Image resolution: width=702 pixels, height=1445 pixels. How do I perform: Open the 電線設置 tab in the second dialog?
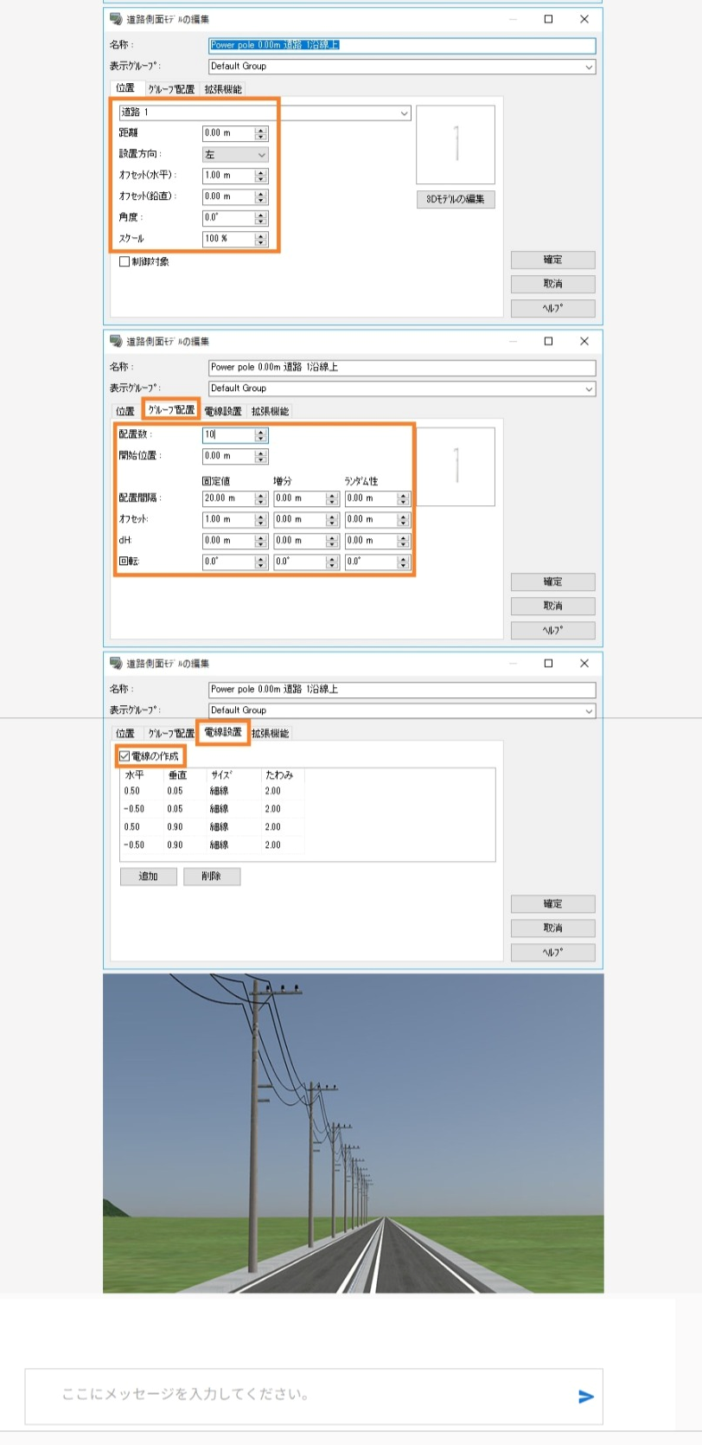(223, 411)
